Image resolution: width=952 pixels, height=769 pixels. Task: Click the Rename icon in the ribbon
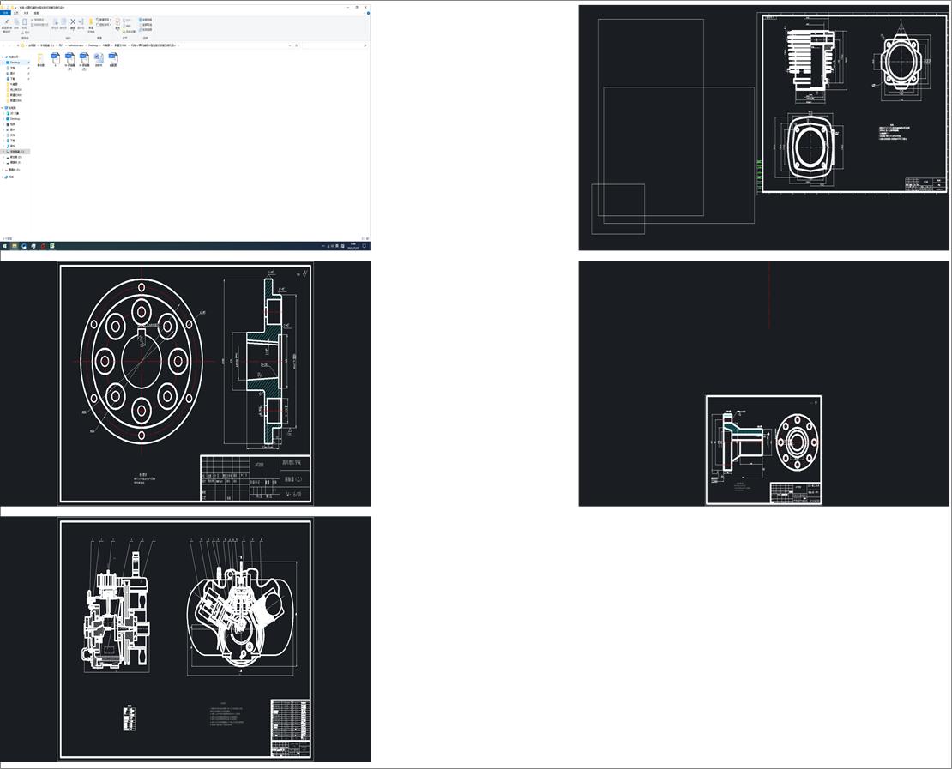(x=81, y=22)
